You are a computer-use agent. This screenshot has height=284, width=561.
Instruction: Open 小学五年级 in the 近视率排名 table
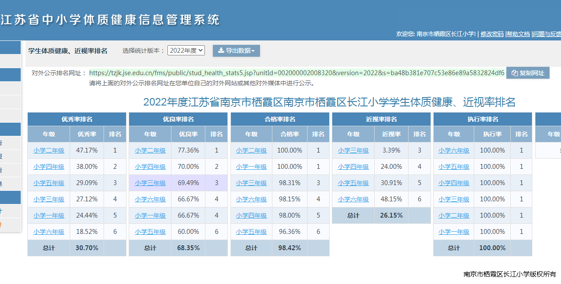tap(353, 183)
